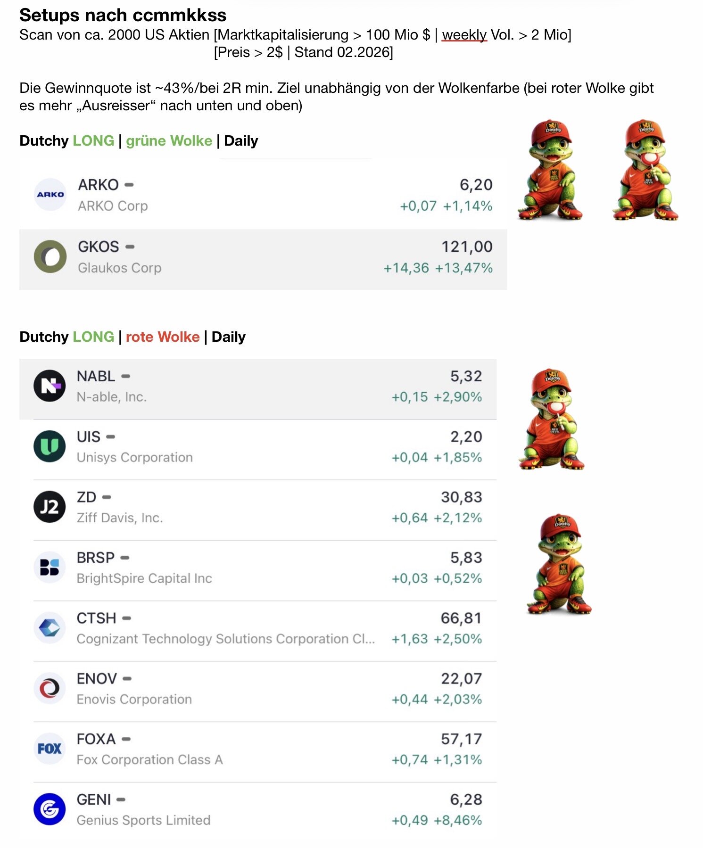Click the lollipop crocodile beside NABL row
The width and height of the screenshot is (703, 848).
click(551, 419)
